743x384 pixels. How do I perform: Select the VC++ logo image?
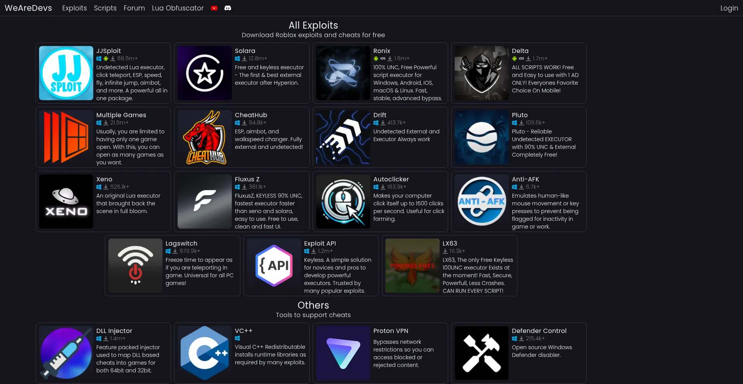coord(205,353)
